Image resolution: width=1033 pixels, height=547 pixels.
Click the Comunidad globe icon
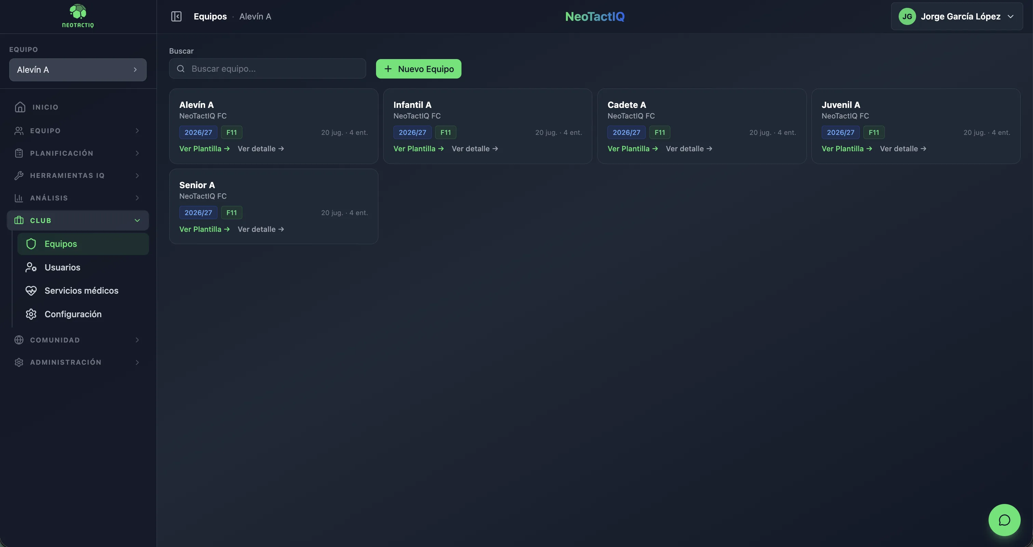point(19,340)
